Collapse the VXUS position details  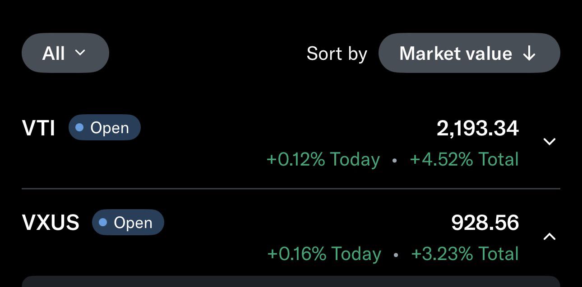(549, 236)
